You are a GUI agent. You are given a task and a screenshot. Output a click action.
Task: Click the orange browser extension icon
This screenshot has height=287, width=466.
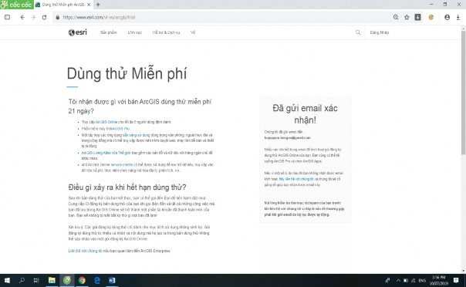(x=431, y=17)
